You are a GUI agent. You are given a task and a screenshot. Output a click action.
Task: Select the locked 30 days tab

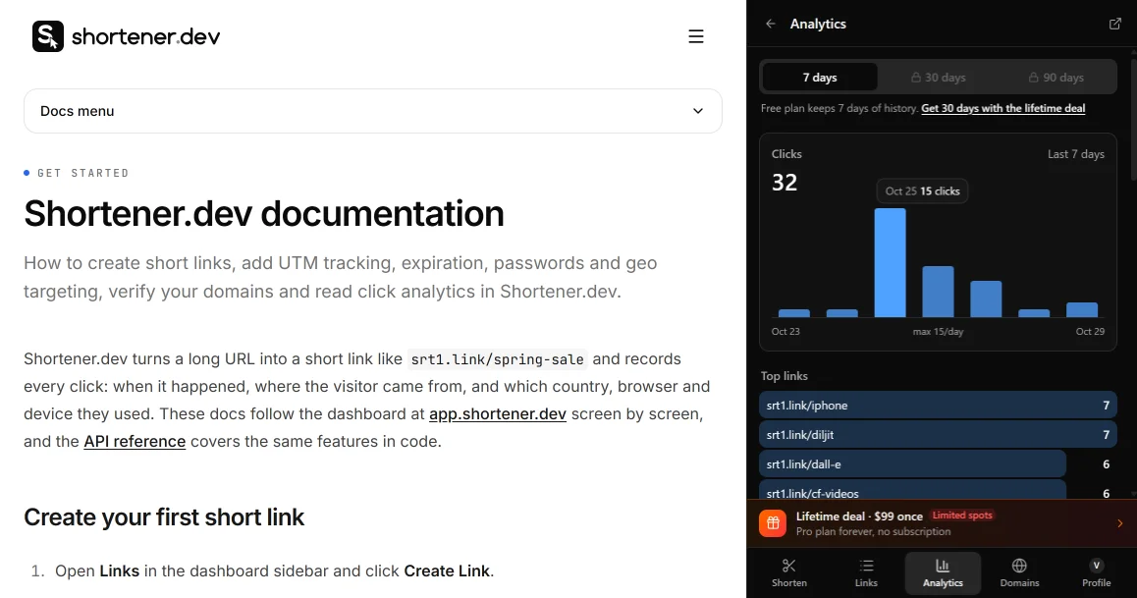pyautogui.click(x=938, y=78)
